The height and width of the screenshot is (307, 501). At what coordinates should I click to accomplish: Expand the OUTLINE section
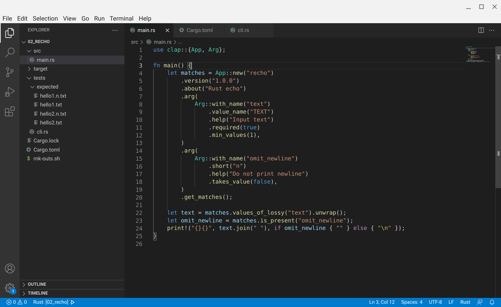[24, 284]
